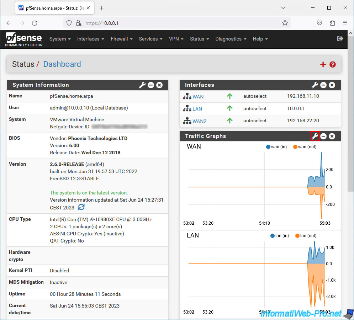354x320 pixels.
Task: Close the pfSense.home.arpa browser tab
Action: point(88,8)
